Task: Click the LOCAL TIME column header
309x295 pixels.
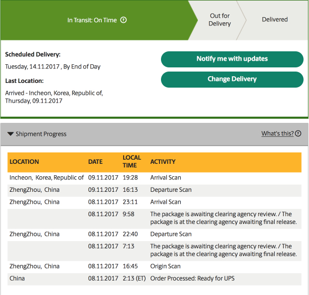Action: [x=132, y=161]
